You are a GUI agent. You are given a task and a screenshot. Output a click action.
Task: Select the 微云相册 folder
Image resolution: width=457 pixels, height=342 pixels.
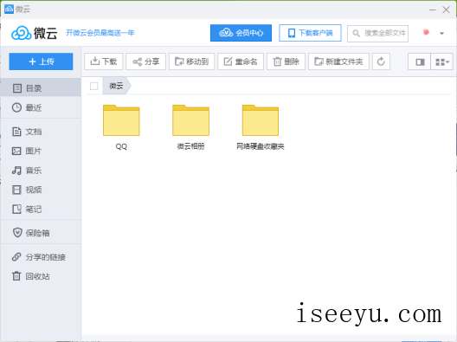(x=191, y=120)
